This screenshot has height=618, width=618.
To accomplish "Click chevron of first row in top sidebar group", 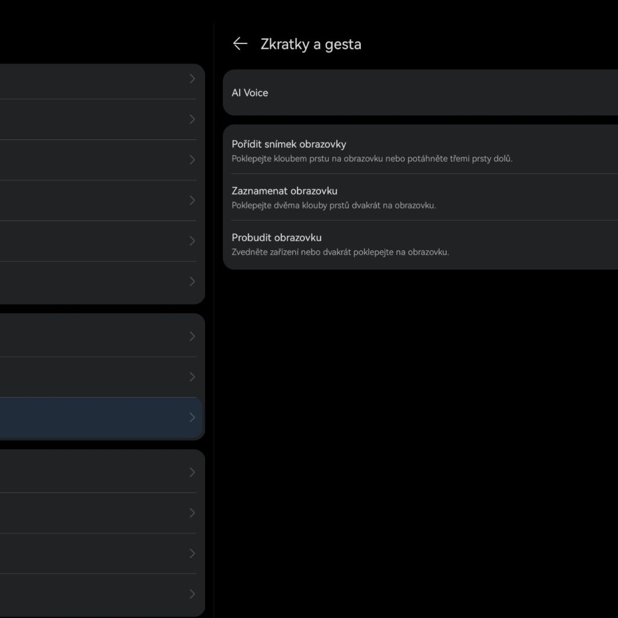I will pos(193,78).
